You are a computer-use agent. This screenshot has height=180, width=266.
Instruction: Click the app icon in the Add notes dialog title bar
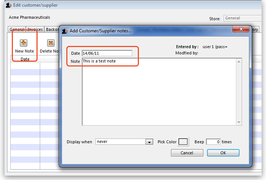(x=65, y=31)
